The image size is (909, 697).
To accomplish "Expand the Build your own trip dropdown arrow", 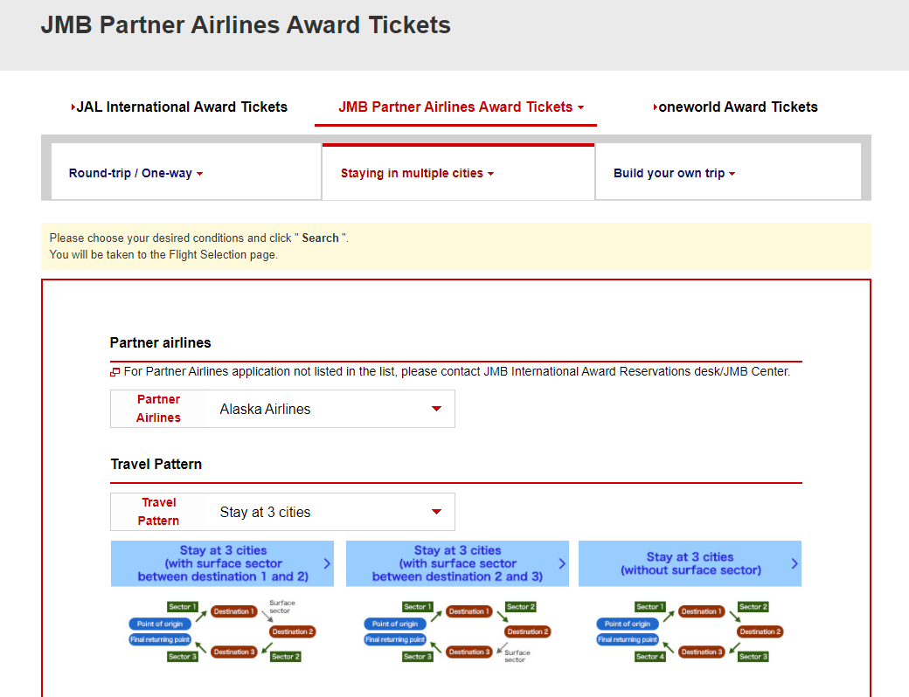I will (x=732, y=173).
